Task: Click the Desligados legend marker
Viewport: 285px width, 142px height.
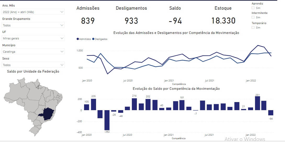Action: tap(93, 39)
